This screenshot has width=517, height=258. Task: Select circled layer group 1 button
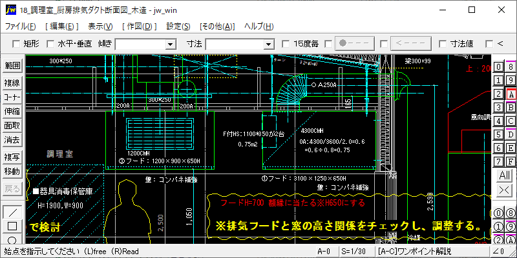499,226
